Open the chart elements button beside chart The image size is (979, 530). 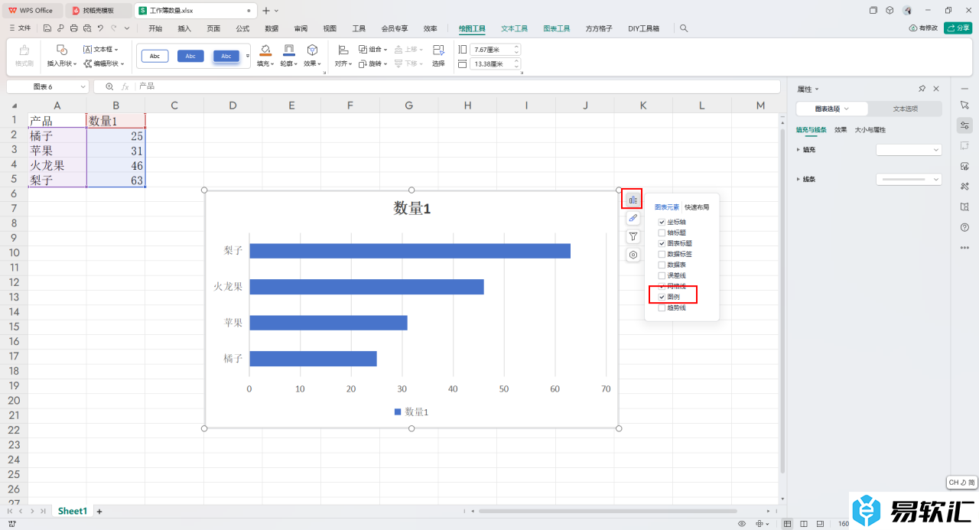coord(633,200)
